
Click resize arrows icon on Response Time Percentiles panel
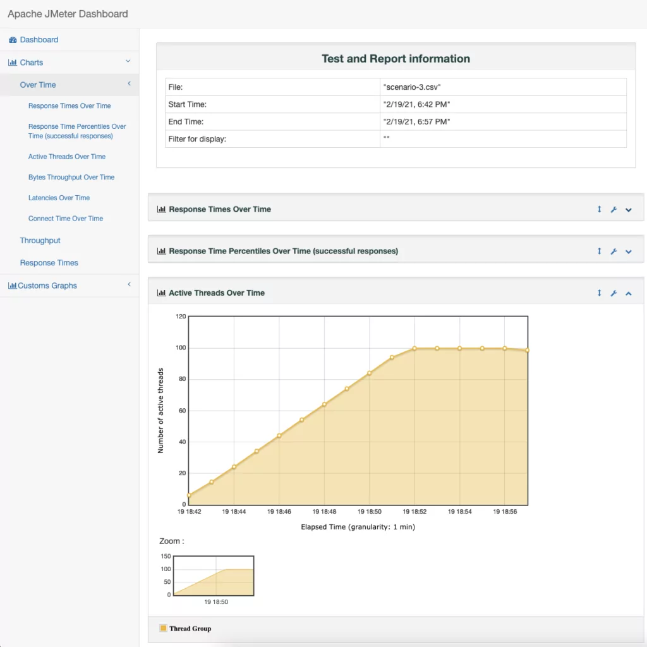[599, 251]
